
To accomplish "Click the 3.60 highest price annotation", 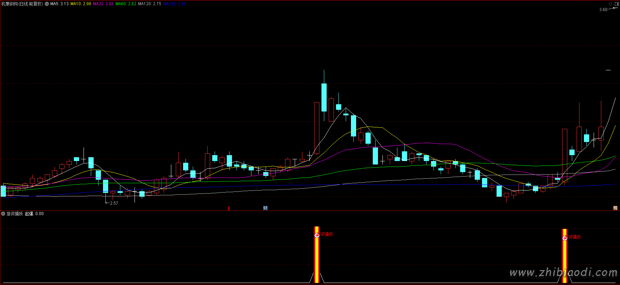I will pyautogui.click(x=603, y=10).
